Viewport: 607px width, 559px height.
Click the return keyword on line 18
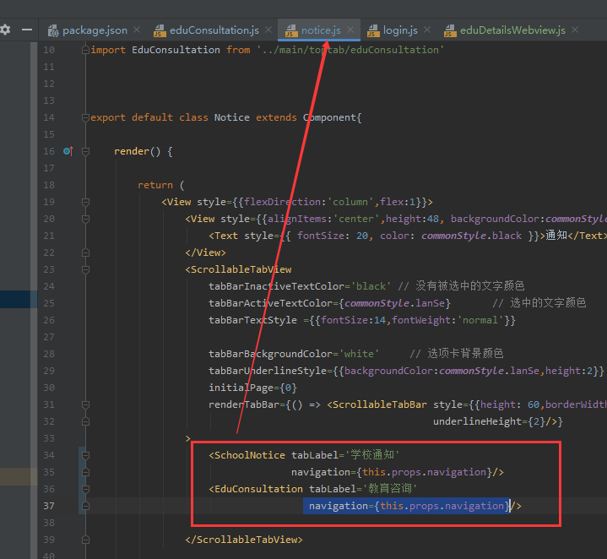pyautogui.click(x=155, y=185)
